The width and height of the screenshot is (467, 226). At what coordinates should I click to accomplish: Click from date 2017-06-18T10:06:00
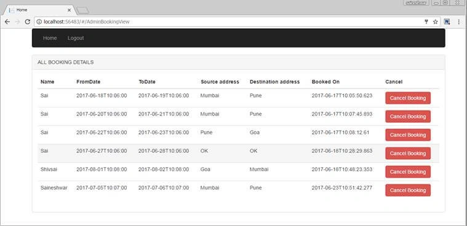coord(102,96)
